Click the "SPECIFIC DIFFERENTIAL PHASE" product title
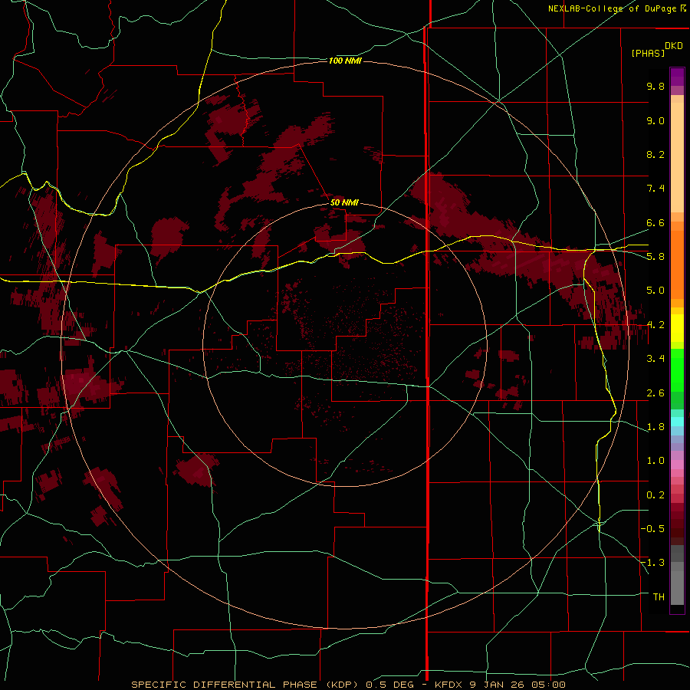 [224, 685]
